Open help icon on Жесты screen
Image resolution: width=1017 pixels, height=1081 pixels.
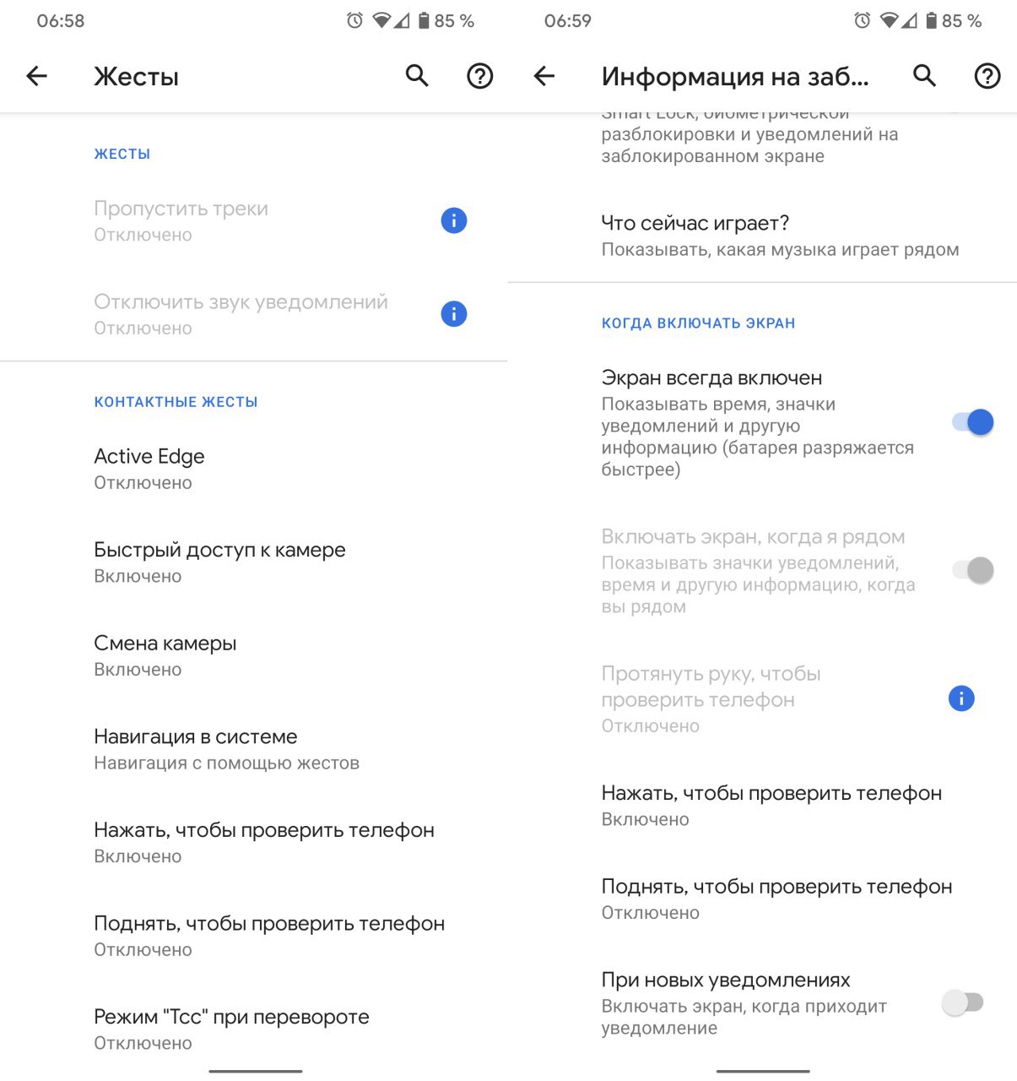(480, 76)
